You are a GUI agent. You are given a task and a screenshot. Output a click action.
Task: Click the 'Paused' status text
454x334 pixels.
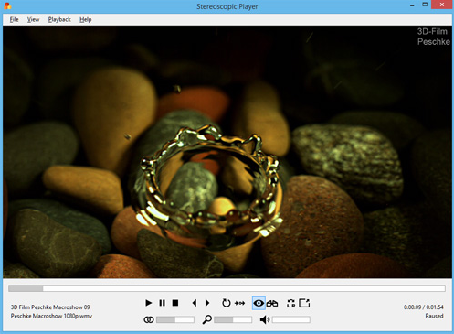434,316
